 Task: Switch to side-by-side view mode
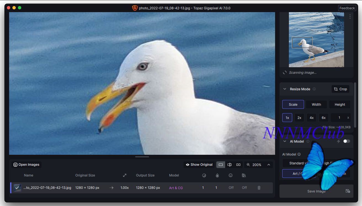(x=238, y=165)
